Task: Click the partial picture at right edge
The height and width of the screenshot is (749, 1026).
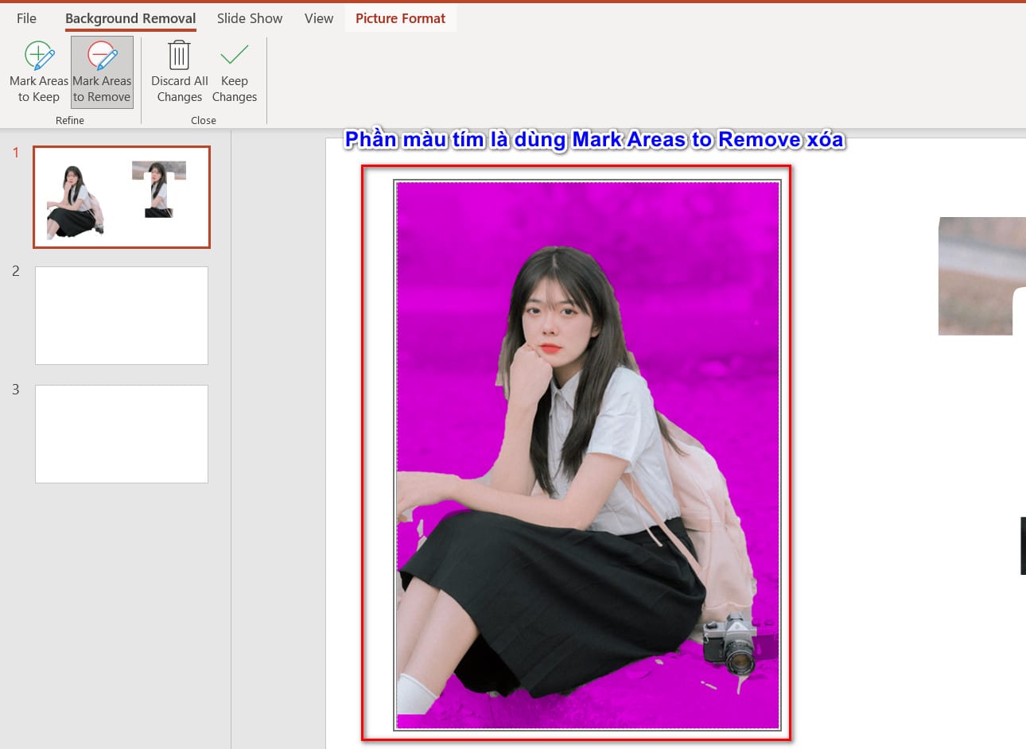Action: [x=982, y=276]
